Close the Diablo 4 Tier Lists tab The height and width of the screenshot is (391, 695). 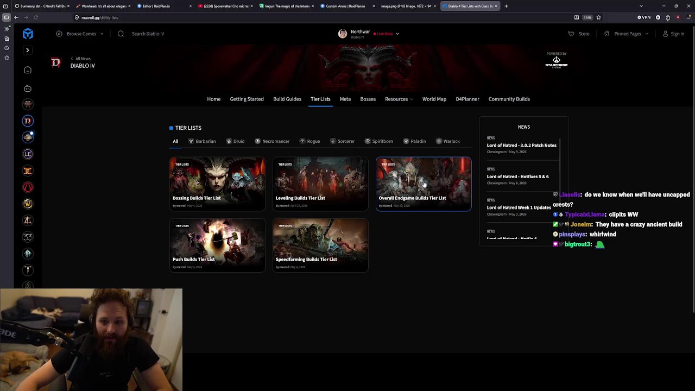496,6
